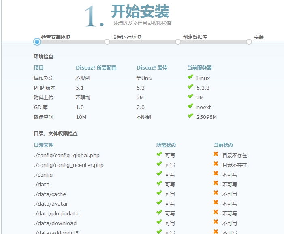The image size is (284, 234).
Task: Click the green check in the ./data/avatar row
Action: (x=159, y=202)
